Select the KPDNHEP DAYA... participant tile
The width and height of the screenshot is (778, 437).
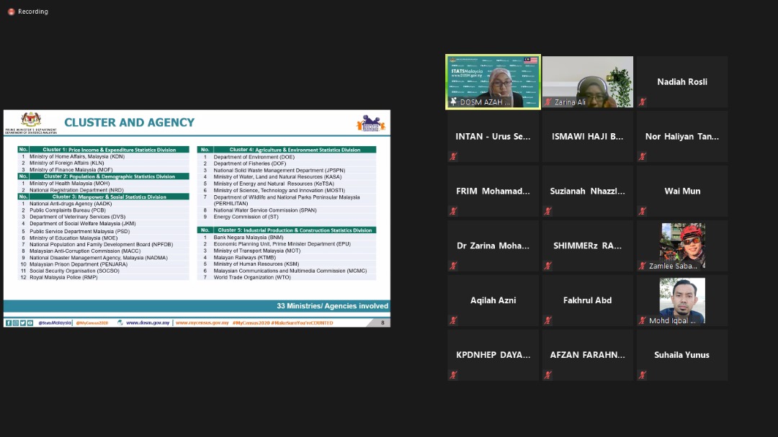(x=493, y=355)
